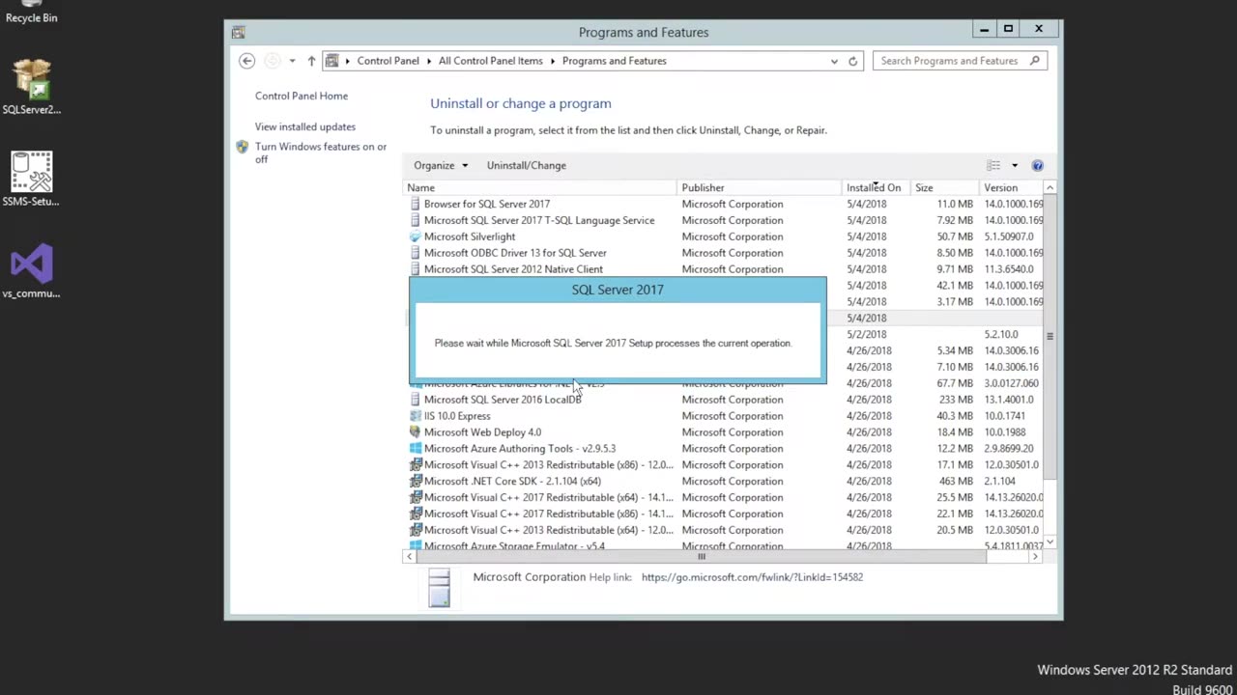Click the ODBC Driver 13 program icon
Screen dimensions: 1237x695
pos(415,253)
